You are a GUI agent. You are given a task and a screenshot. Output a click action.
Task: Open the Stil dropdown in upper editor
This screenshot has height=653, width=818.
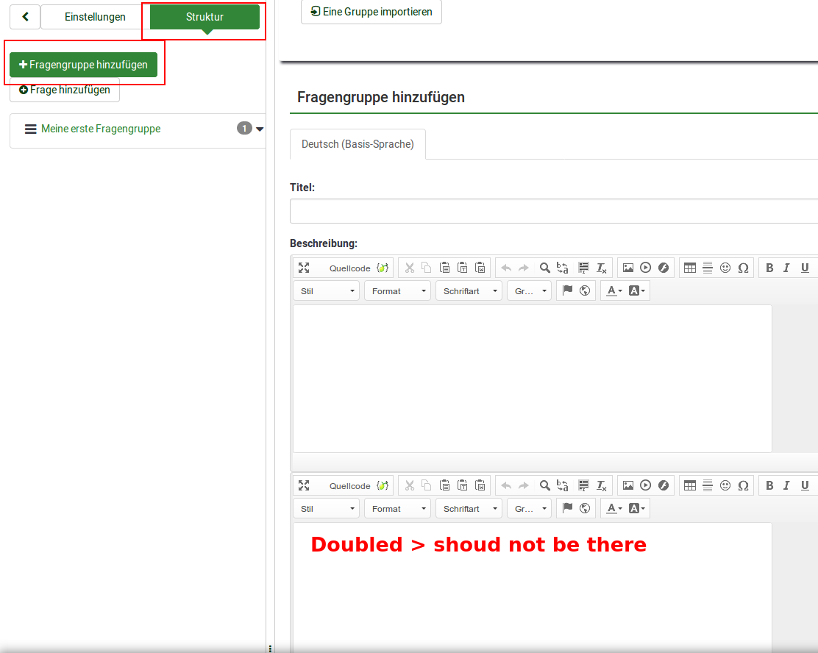pyautogui.click(x=327, y=291)
